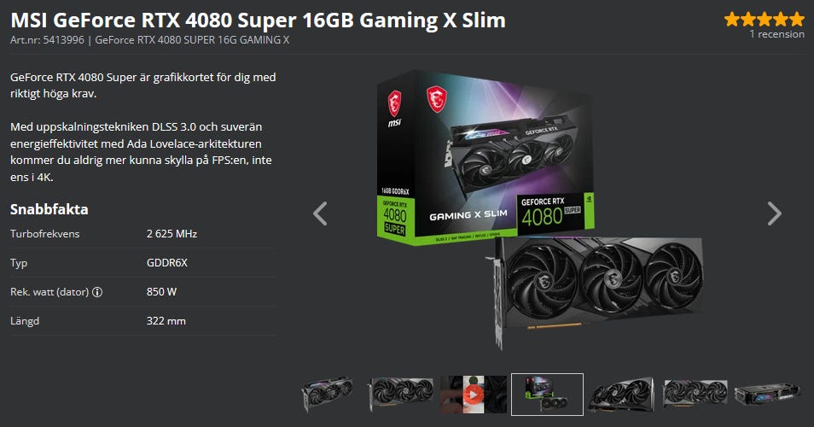Advance to the next product image
The width and height of the screenshot is (814, 427).
tap(774, 213)
